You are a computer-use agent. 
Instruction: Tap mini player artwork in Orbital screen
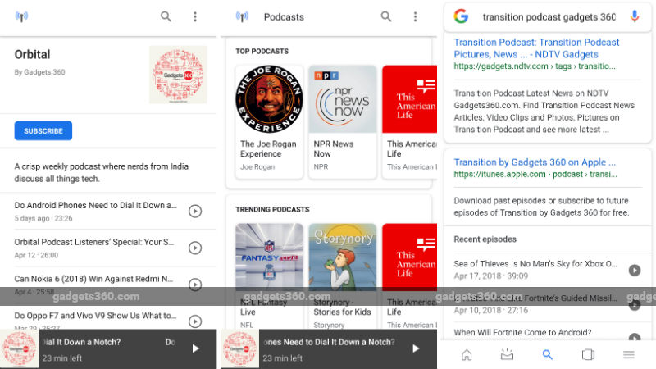(x=19, y=349)
